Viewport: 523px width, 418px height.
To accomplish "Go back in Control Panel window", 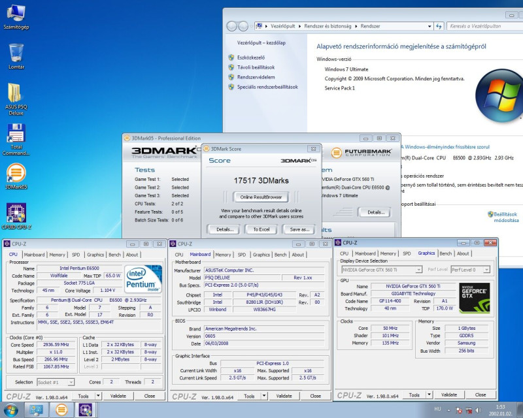I will point(231,26).
